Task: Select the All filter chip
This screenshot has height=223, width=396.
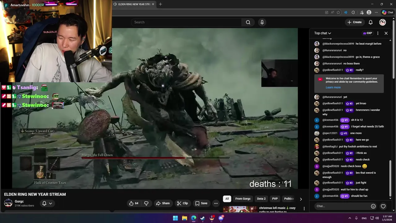Action: [227, 199]
